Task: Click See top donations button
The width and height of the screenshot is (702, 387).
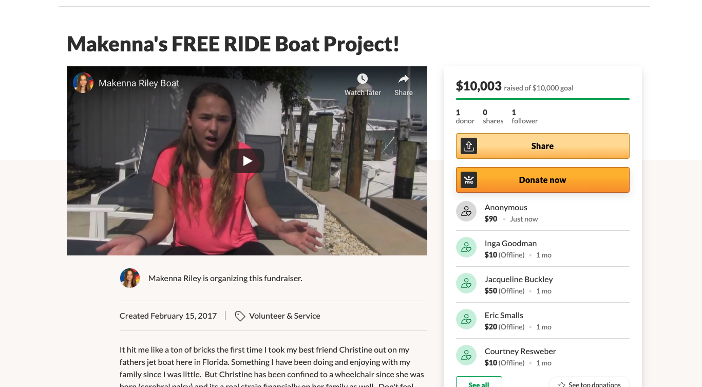Action: 589,383
